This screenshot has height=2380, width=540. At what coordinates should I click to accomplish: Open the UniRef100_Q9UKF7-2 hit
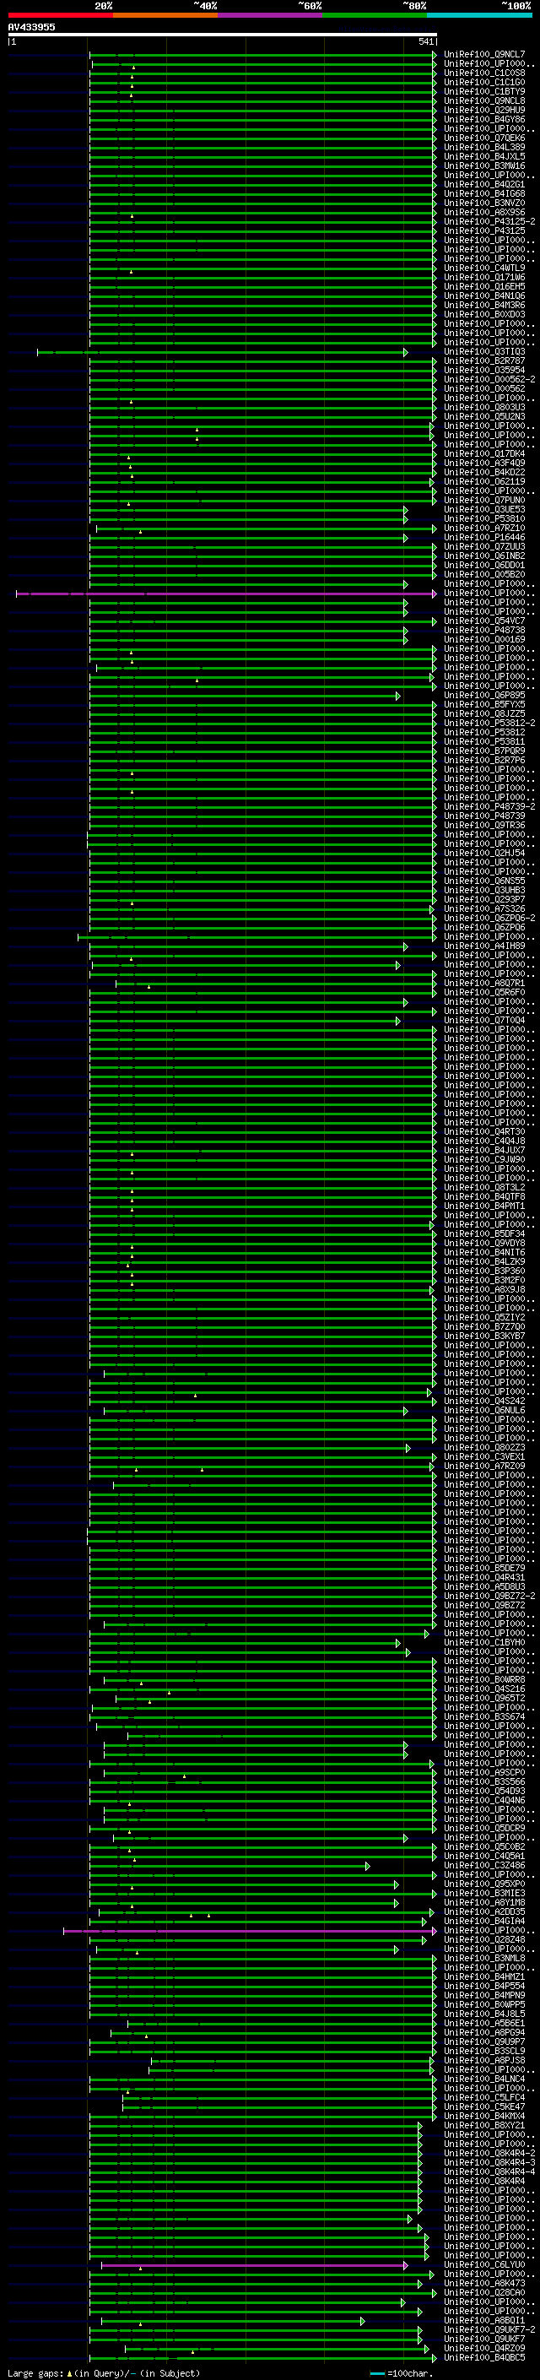point(489,2330)
